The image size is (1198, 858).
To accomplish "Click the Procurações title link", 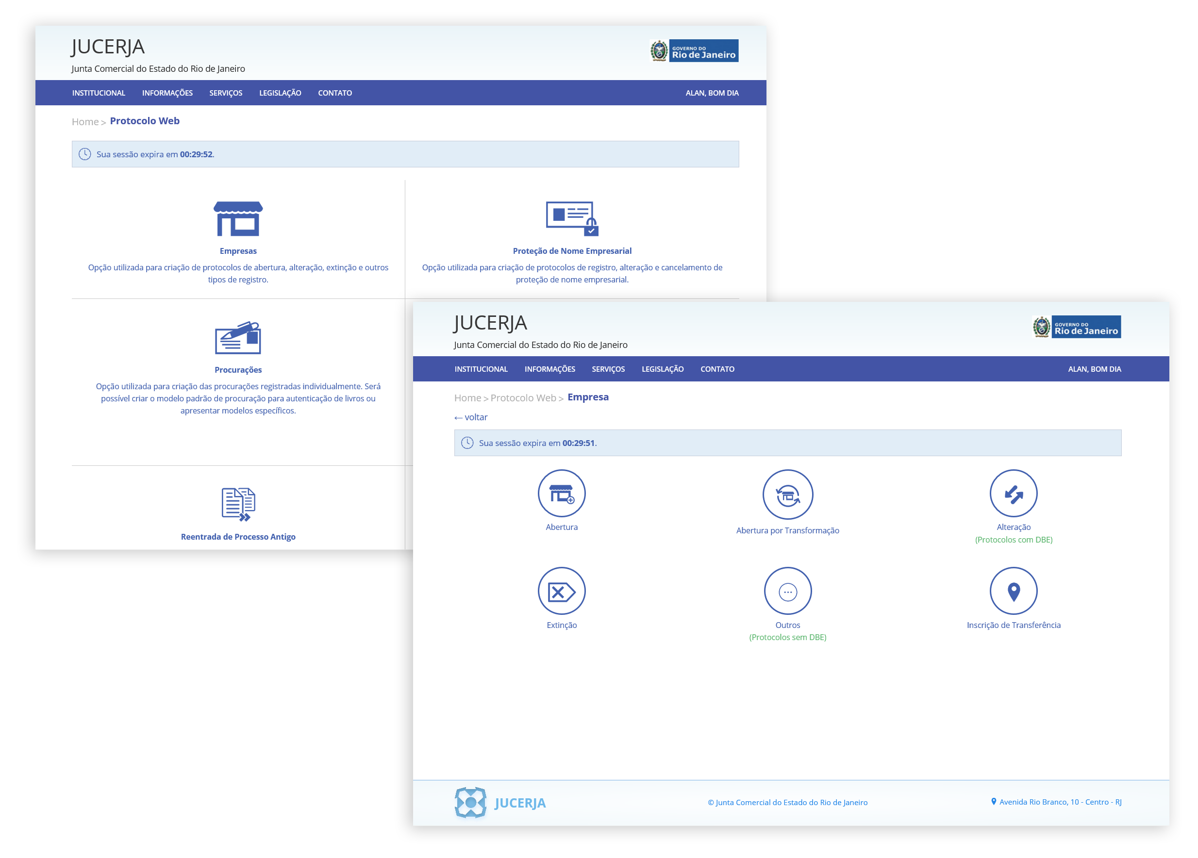I will pyautogui.click(x=238, y=370).
